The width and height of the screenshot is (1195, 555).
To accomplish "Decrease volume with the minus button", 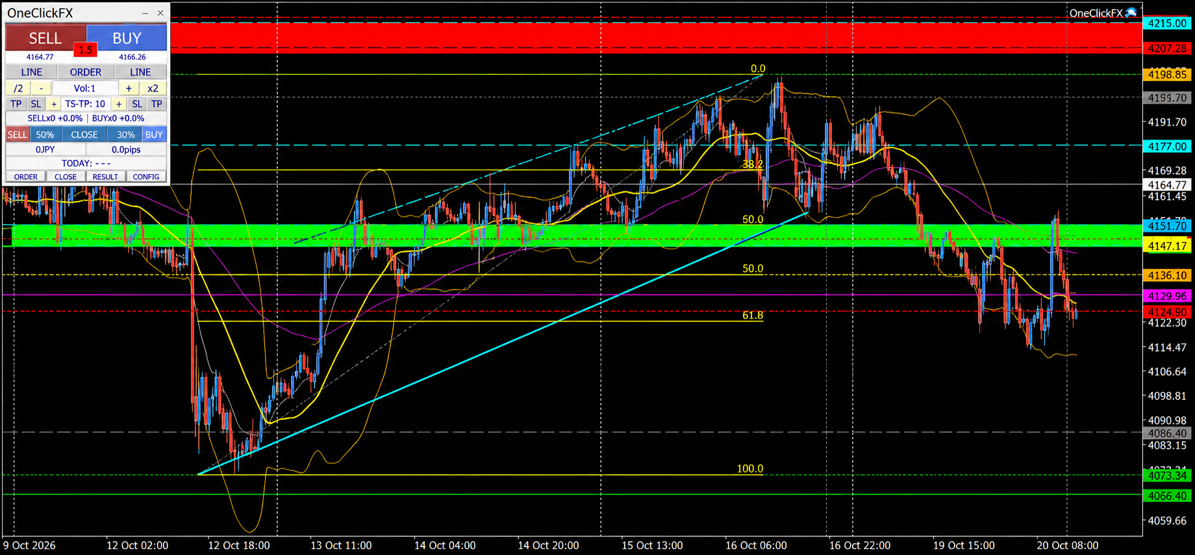I will (x=41, y=88).
